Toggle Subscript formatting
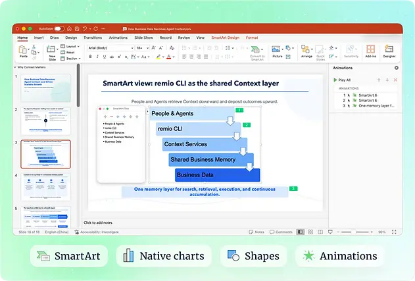Viewport: 415px width, 281px height. coord(126,57)
